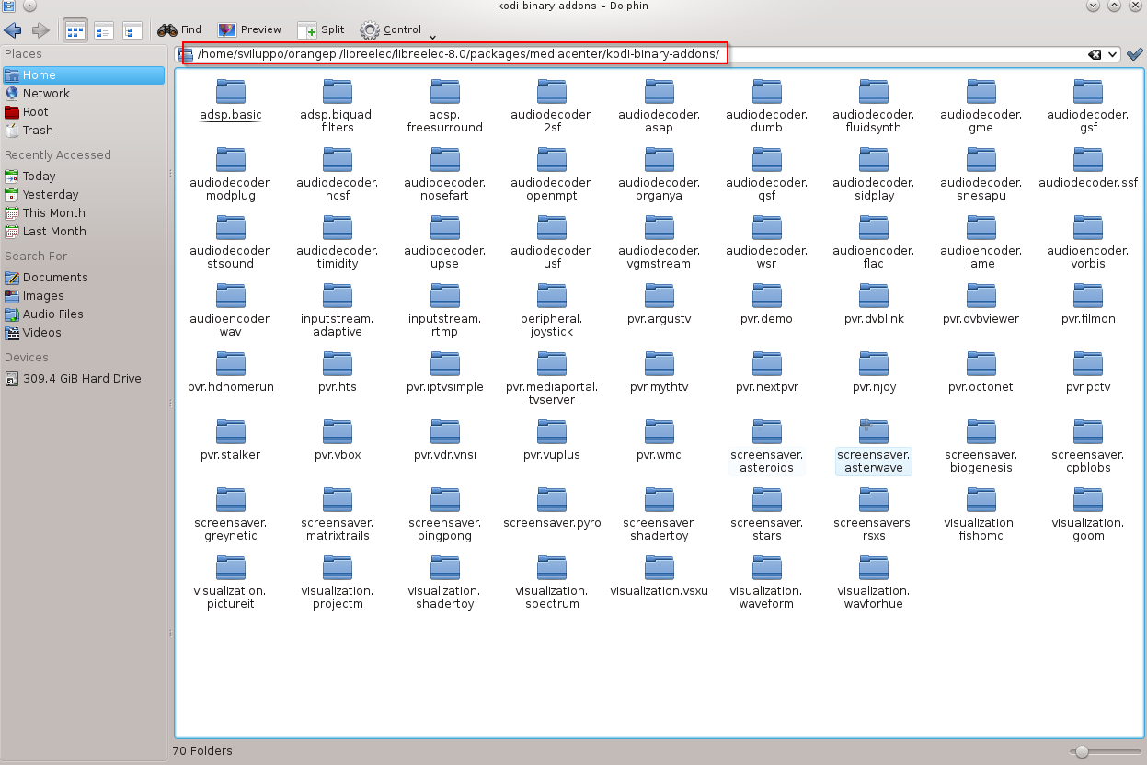Navigate back using the Back arrow
The image size is (1147, 765).
click(12, 29)
